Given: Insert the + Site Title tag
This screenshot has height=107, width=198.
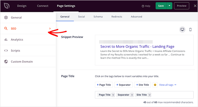Looking at the screenshot, I should click(x=142, y=85).
